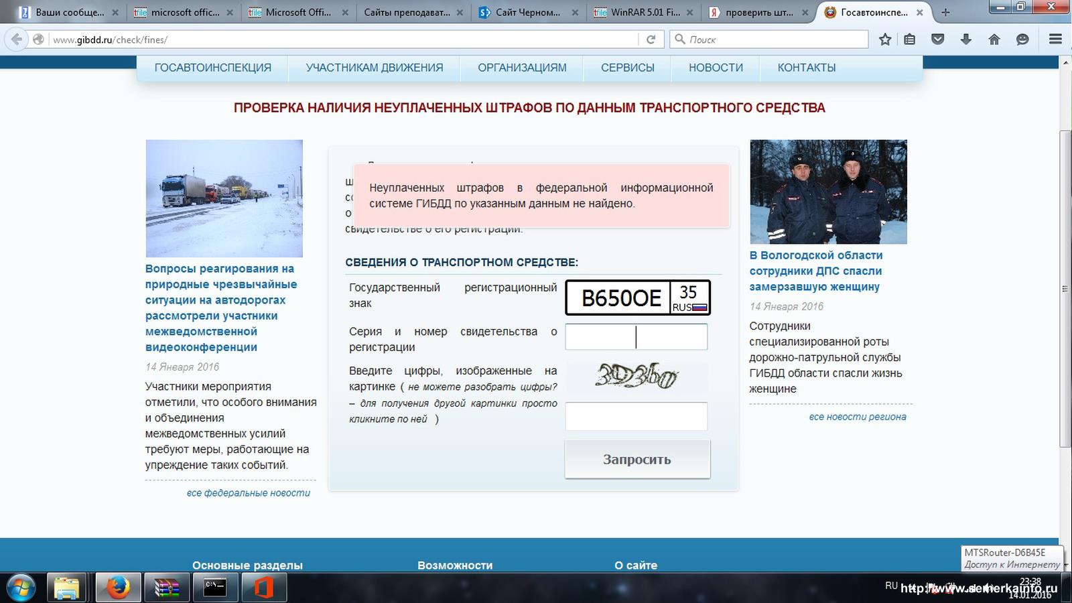Open the СЕРВИСЫ navigation menu

627,68
